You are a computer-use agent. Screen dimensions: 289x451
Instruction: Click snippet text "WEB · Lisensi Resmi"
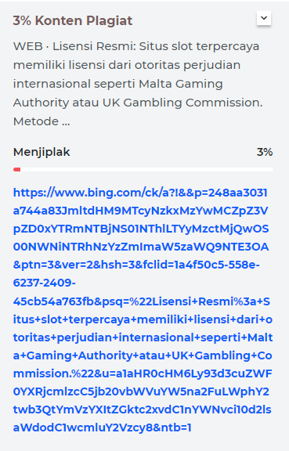[74, 46]
